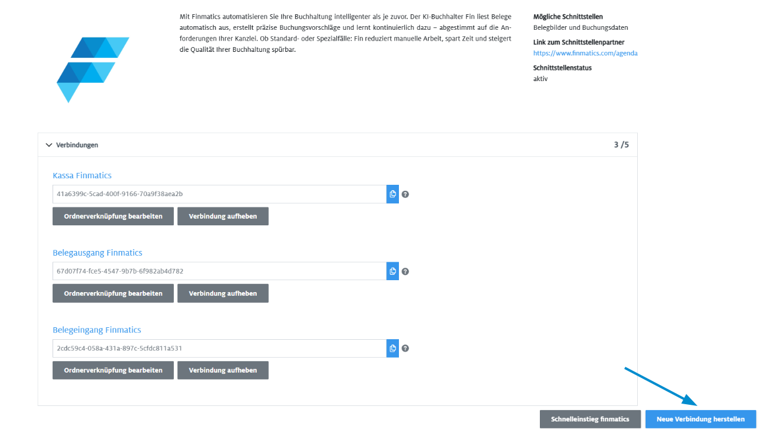Edit folder link for Belegausgang Finmatics

pyautogui.click(x=113, y=293)
